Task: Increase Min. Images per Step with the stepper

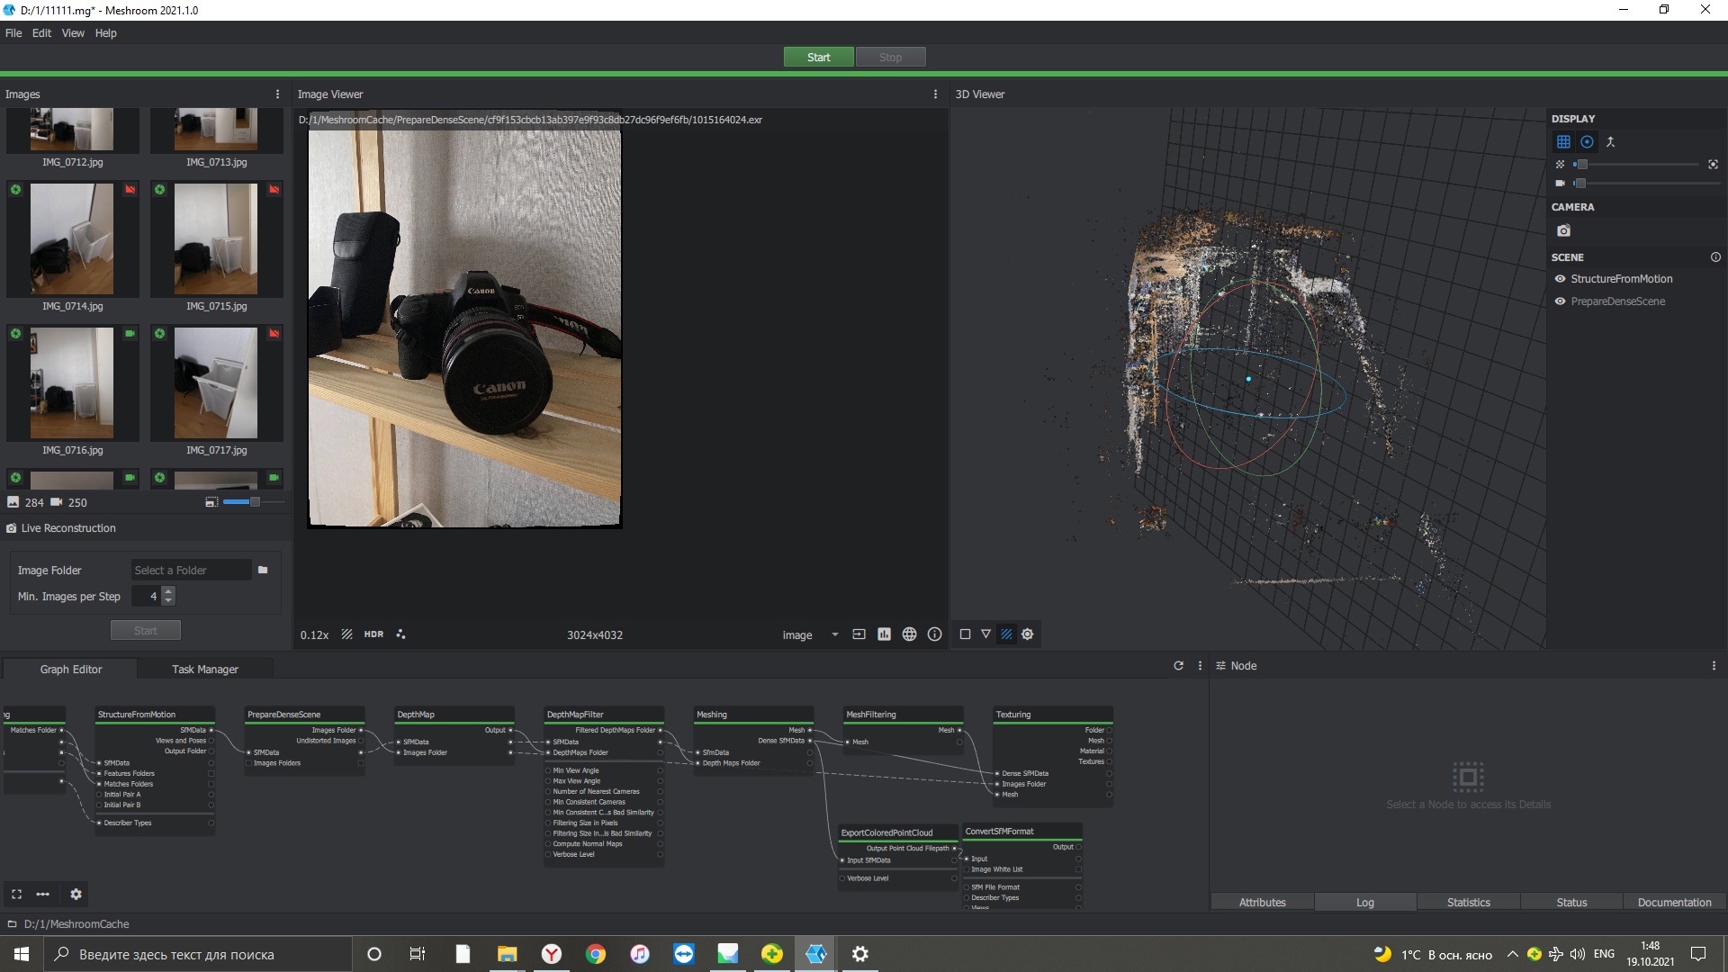Action: click(167, 591)
